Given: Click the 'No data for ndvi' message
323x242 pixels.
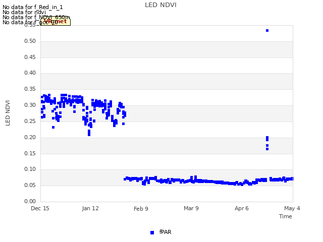Looking at the screenshot, I should [24, 12].
